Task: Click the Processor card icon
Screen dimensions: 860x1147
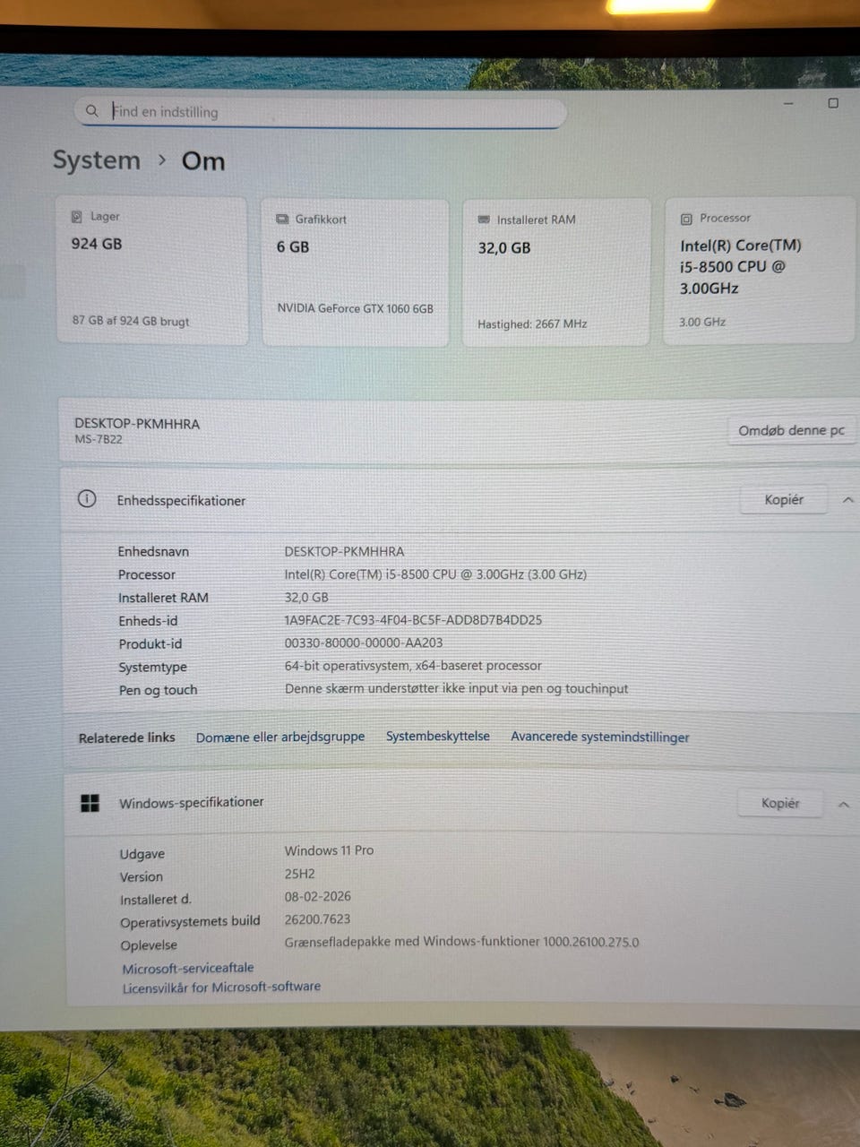Action: click(686, 219)
